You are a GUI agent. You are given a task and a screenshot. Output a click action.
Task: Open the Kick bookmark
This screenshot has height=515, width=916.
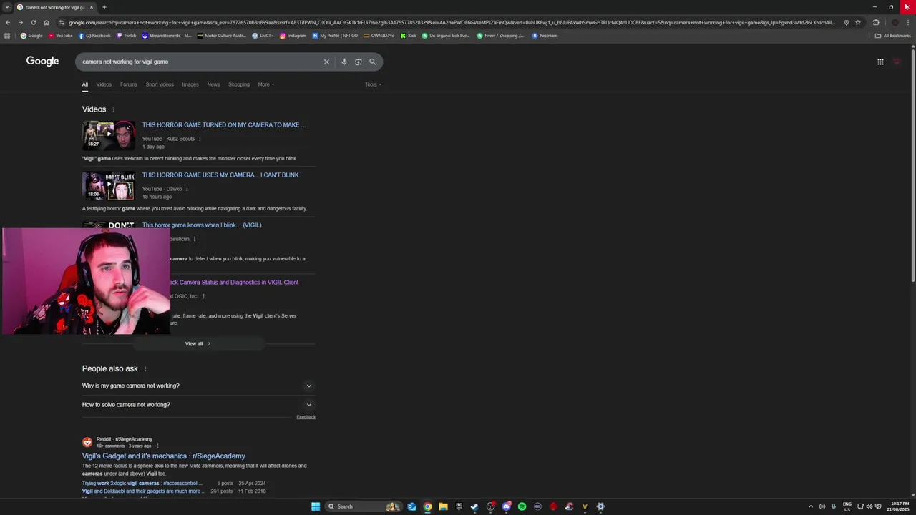[x=409, y=35]
